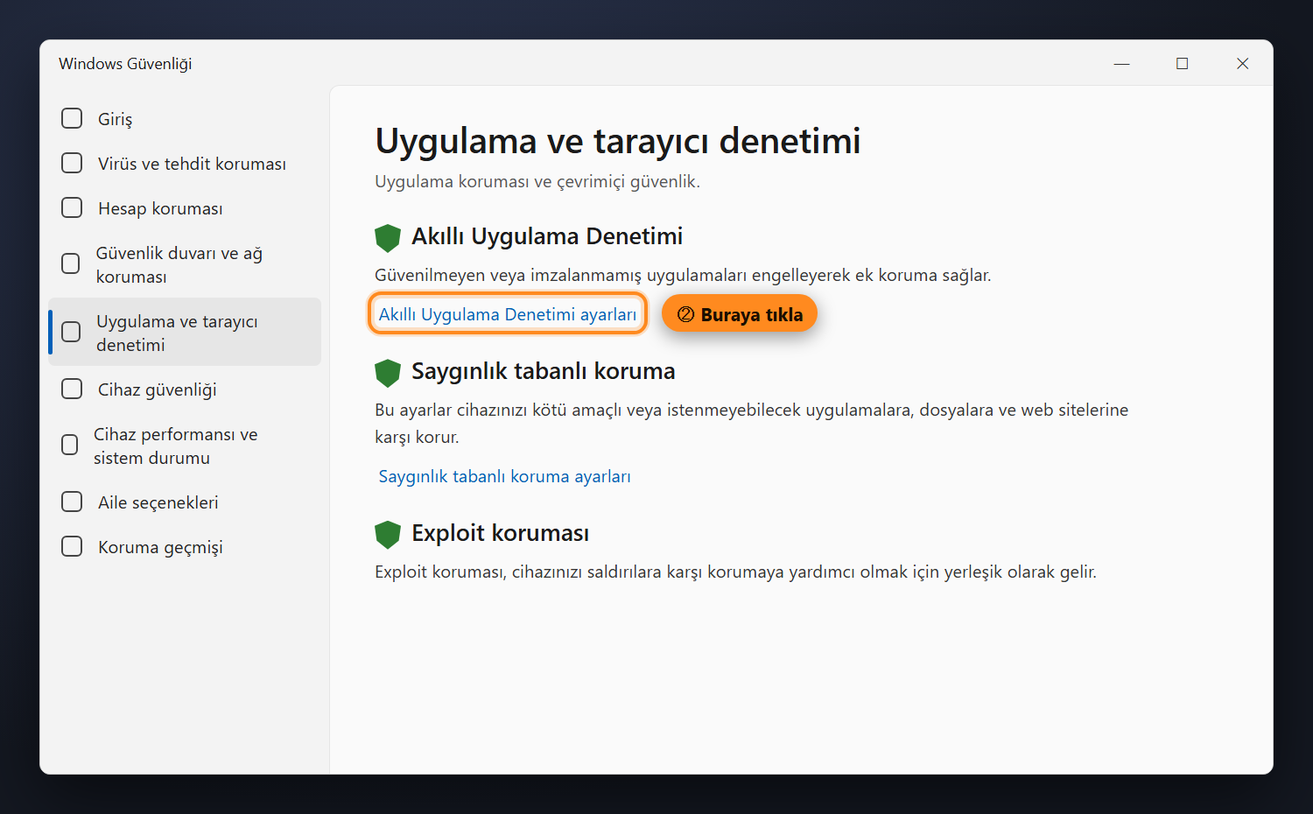Viewport: 1313px width, 814px height.
Task: Click the Cihaz performansı ve sistem durumu icon
Action: coord(69,446)
